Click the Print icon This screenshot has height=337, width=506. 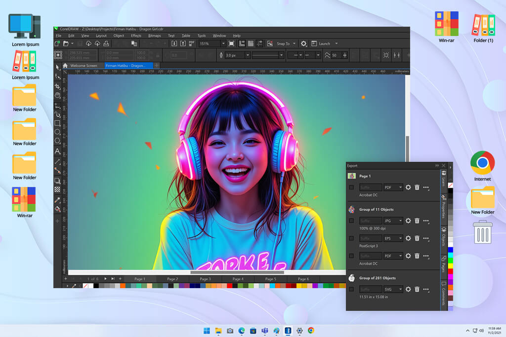click(106, 43)
